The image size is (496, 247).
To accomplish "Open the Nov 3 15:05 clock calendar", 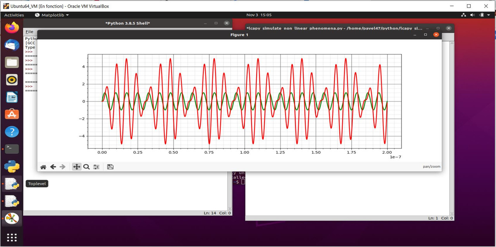I will 259,15.
